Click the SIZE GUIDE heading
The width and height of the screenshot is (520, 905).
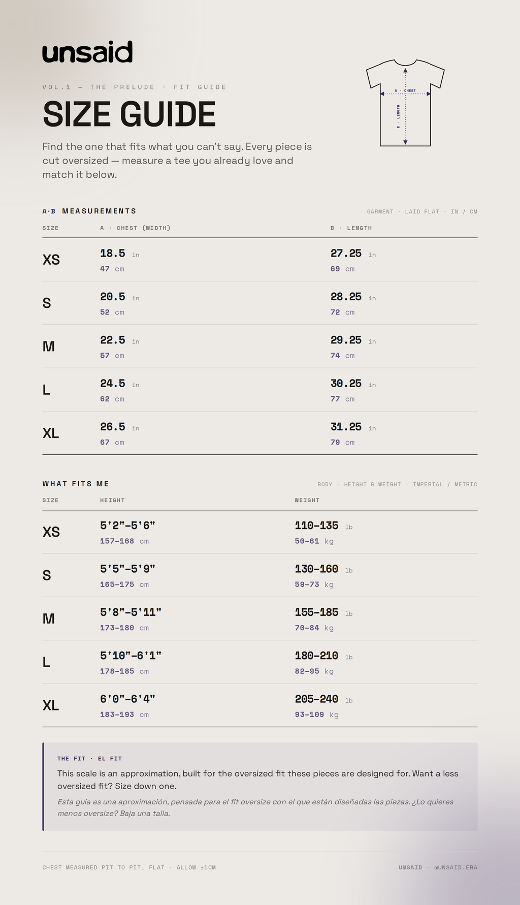point(129,114)
